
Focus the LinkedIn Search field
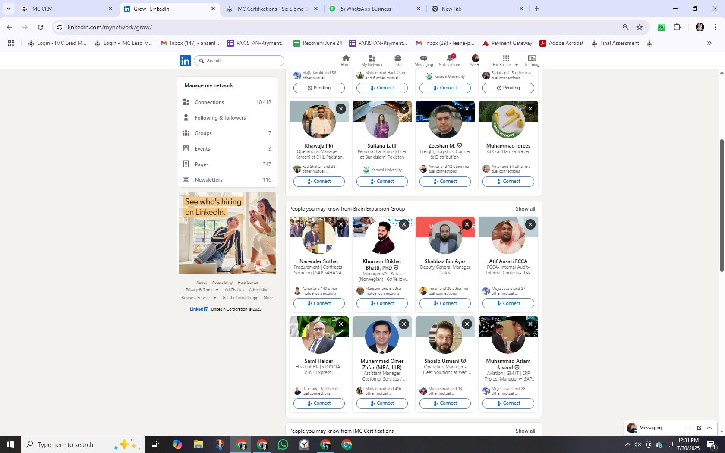239,61
